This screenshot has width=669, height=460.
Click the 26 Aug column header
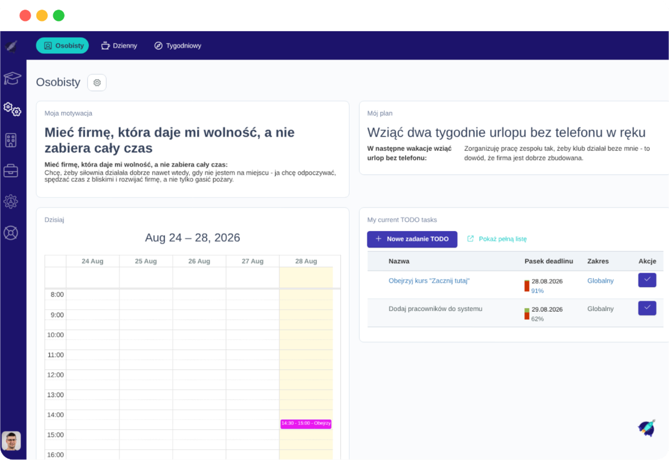click(199, 261)
